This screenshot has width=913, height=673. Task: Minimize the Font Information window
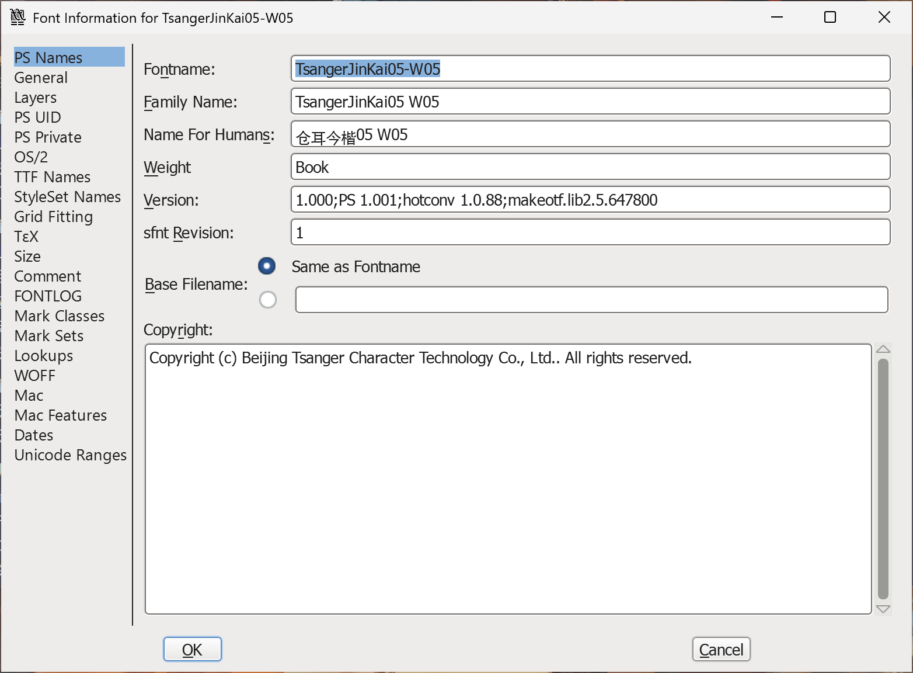pos(777,18)
